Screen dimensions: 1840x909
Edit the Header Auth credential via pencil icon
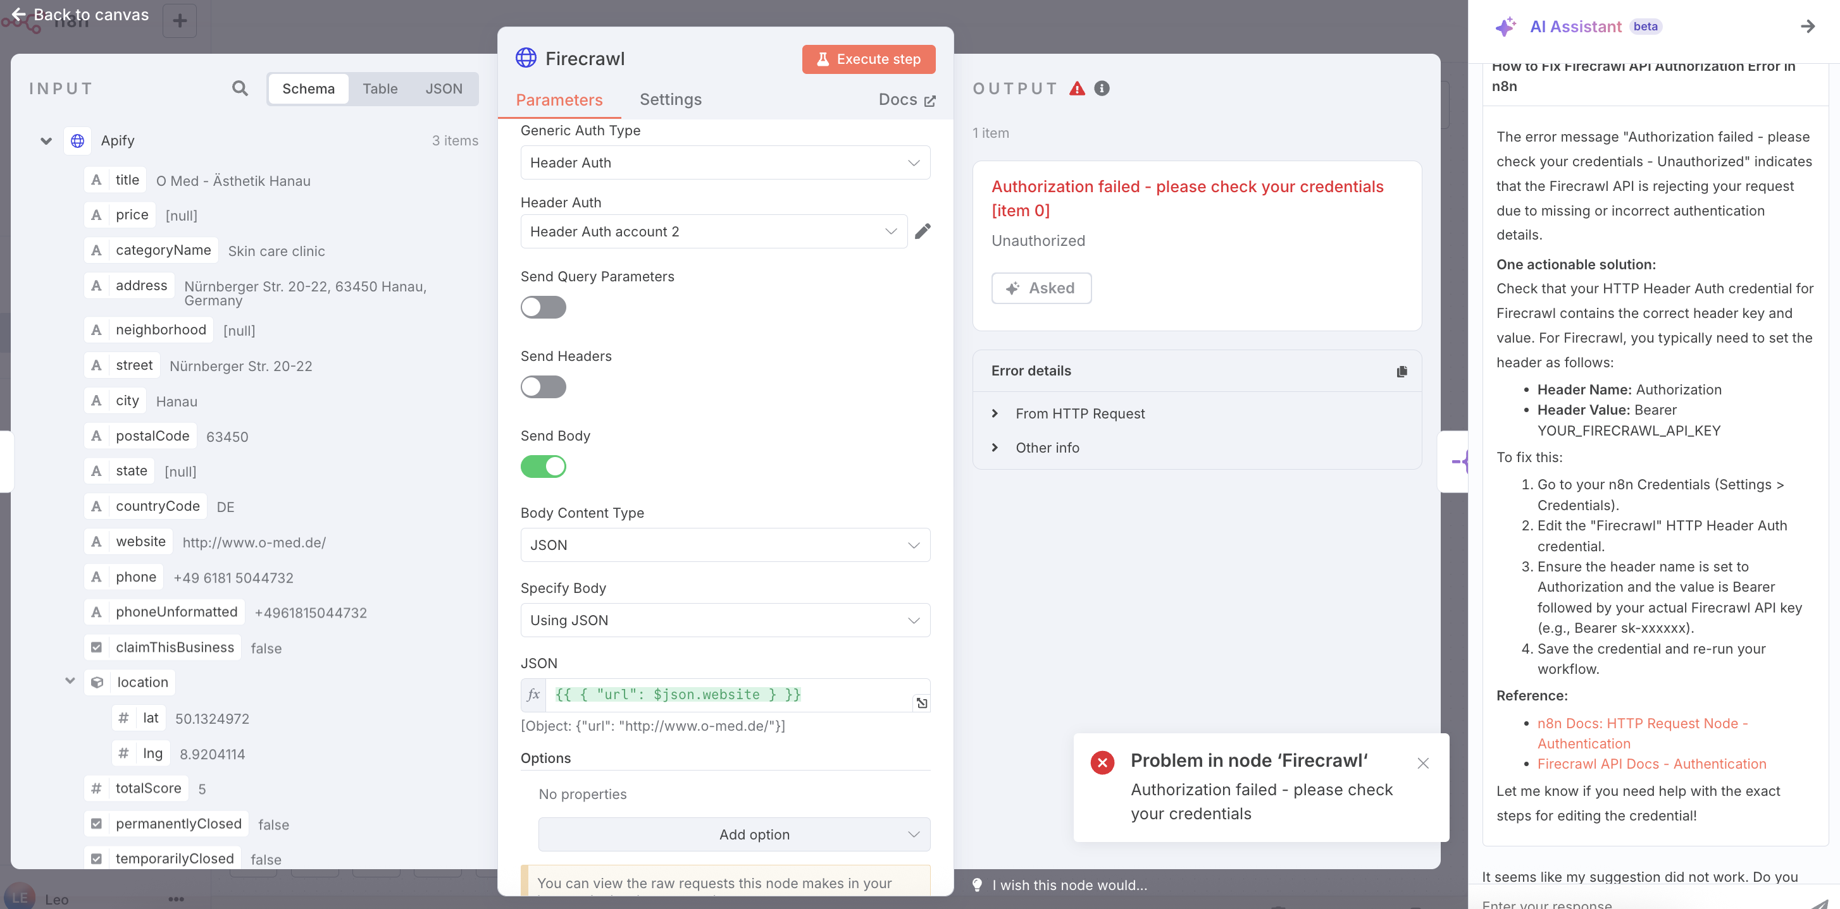[924, 231]
